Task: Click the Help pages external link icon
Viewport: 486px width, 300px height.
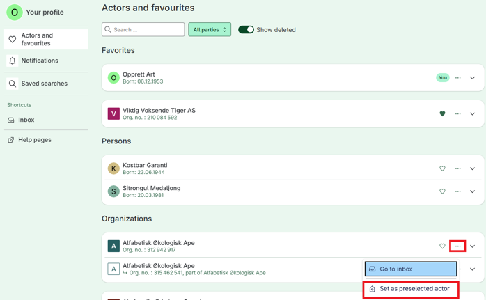Action: [x=11, y=140]
